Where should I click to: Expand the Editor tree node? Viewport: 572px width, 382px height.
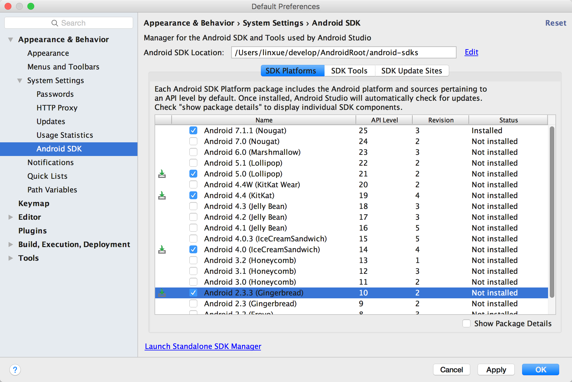[11, 217]
